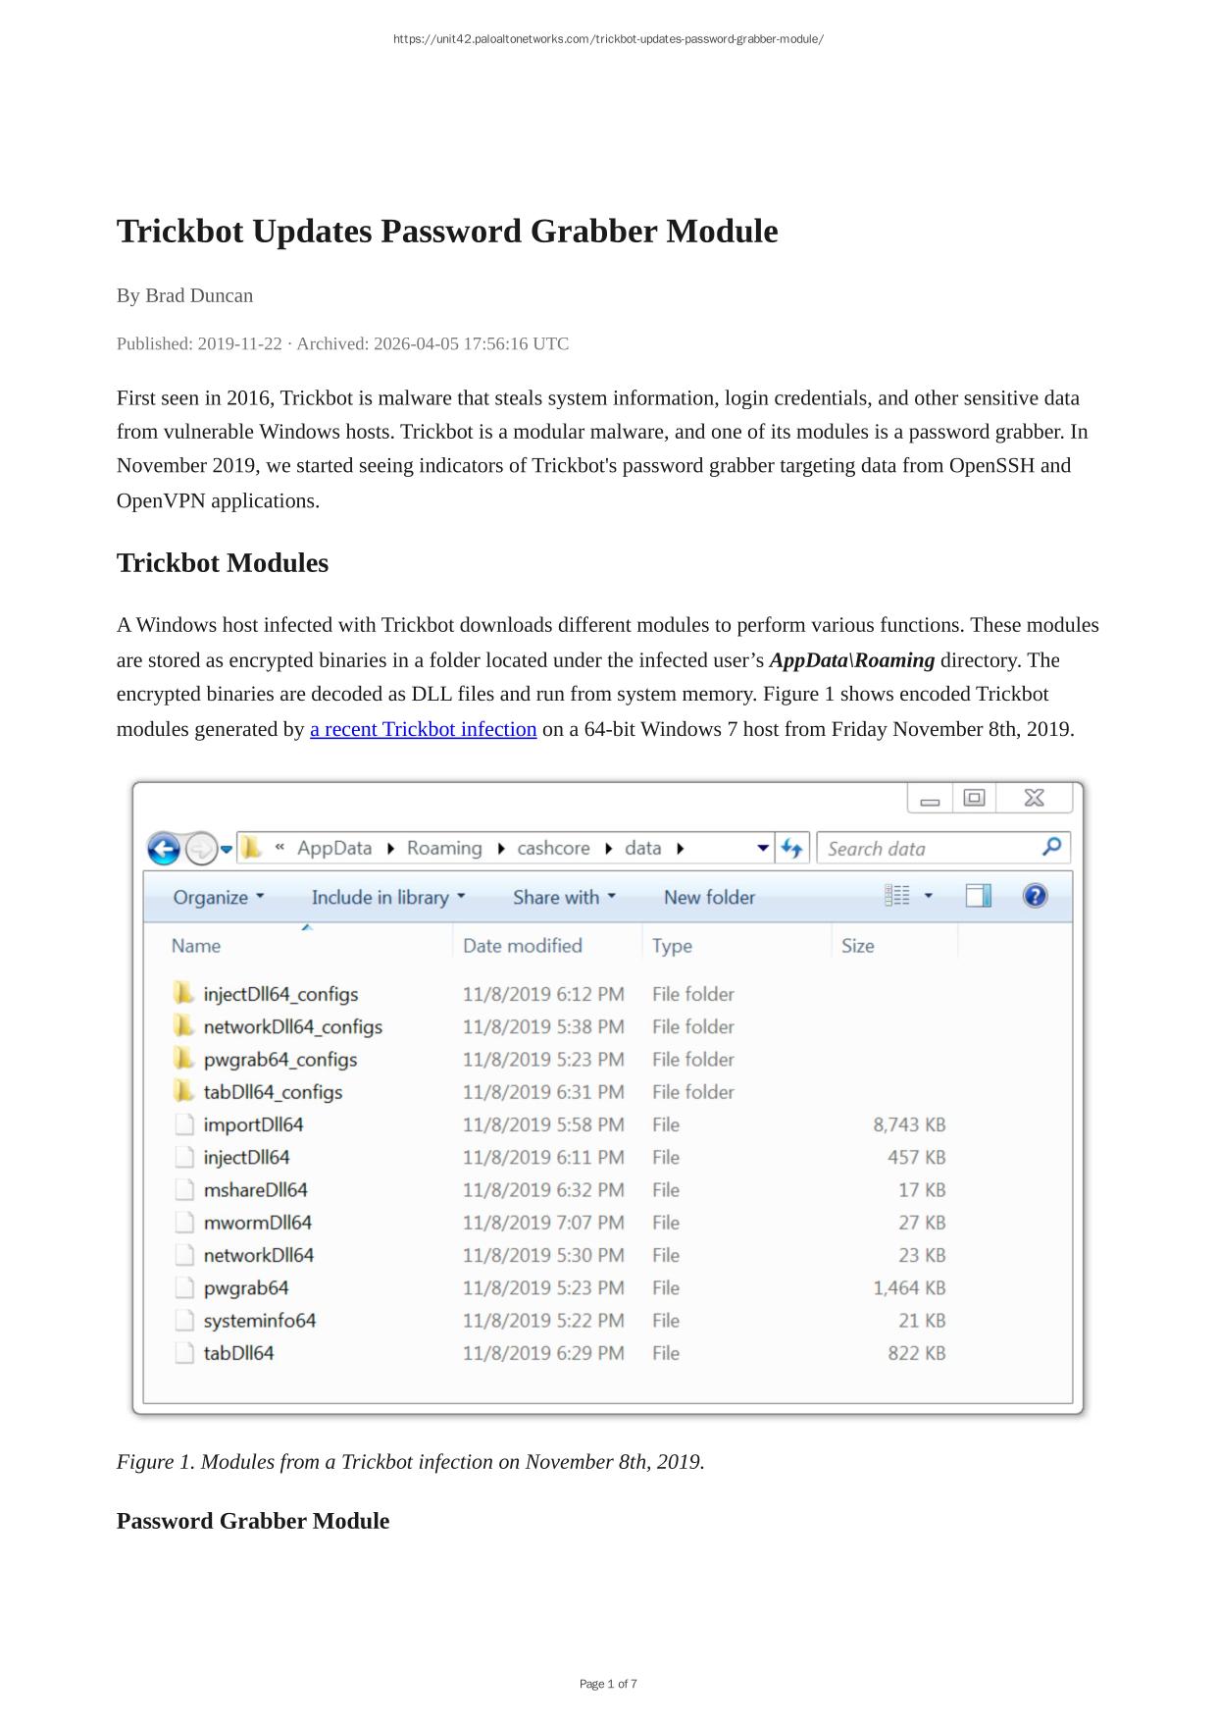
Task: Open the Include in library dropdown
Action: tap(387, 898)
